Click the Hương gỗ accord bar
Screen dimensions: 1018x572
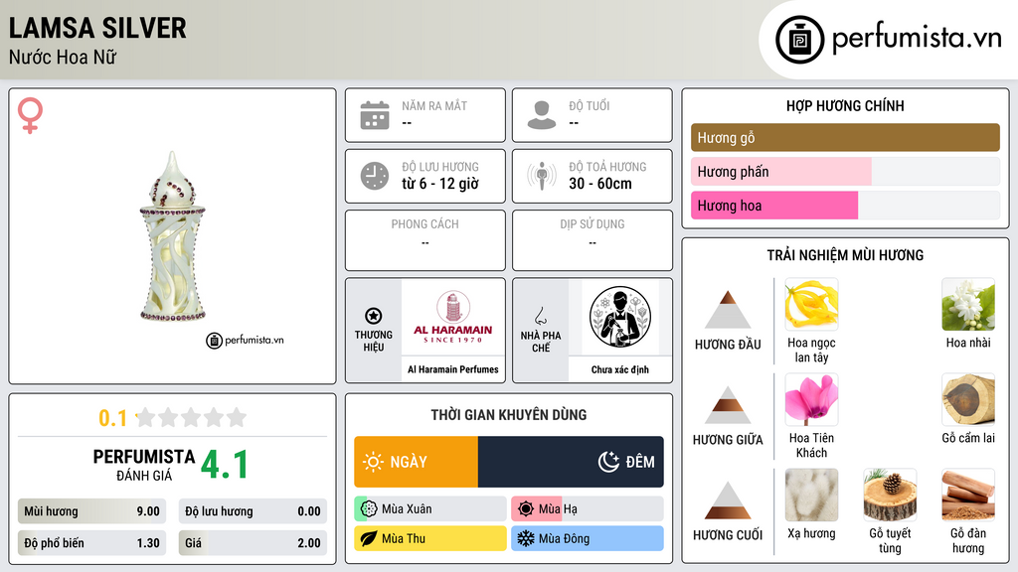[845, 137]
